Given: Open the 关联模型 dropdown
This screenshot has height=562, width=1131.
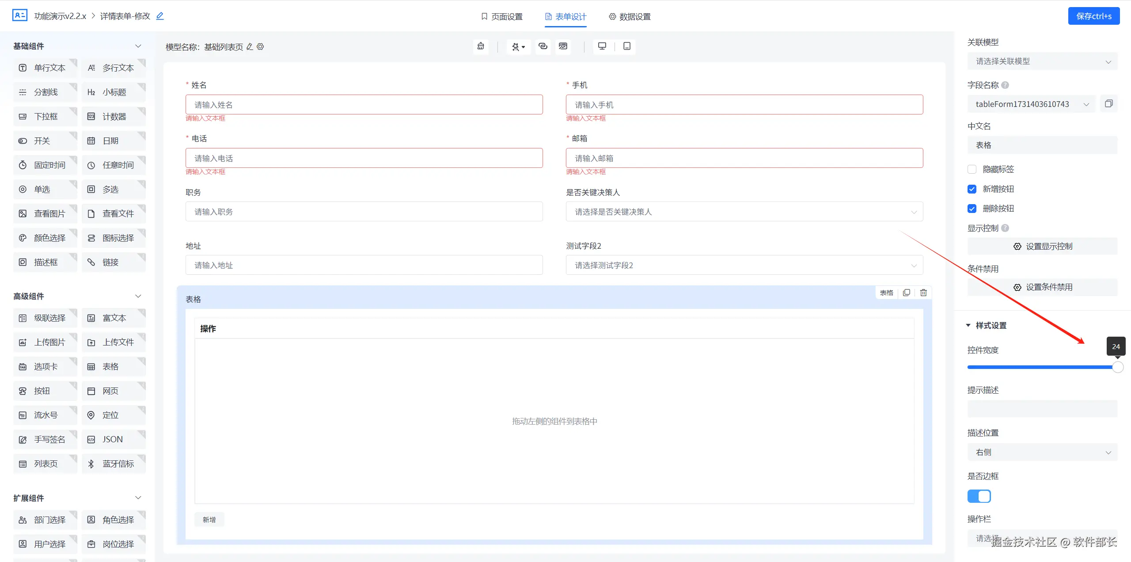Looking at the screenshot, I should click(1042, 61).
